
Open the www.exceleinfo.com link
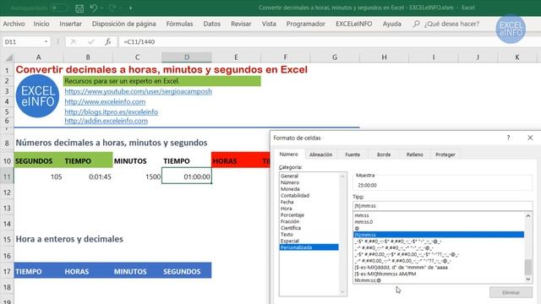coord(105,101)
